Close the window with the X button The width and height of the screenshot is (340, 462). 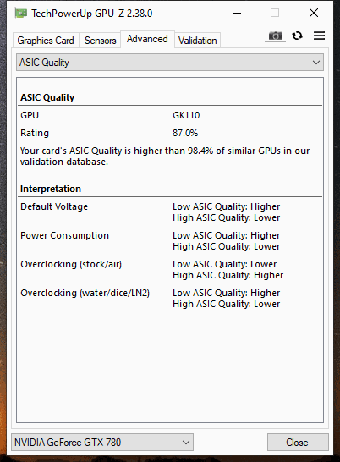[314, 13]
